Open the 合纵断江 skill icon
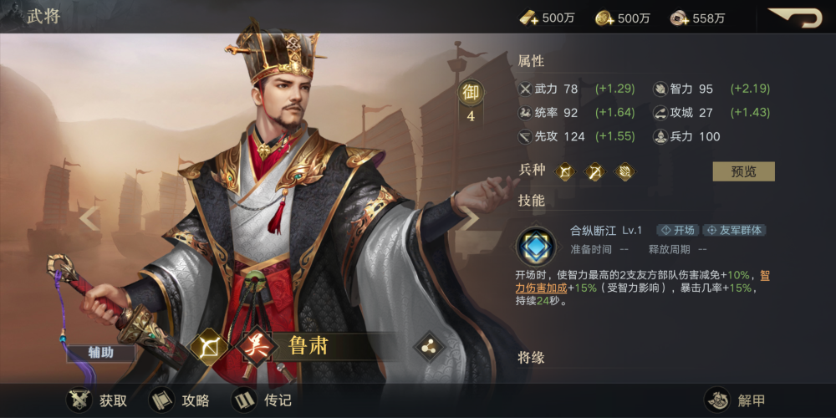The height and width of the screenshot is (418, 836). coord(536,247)
